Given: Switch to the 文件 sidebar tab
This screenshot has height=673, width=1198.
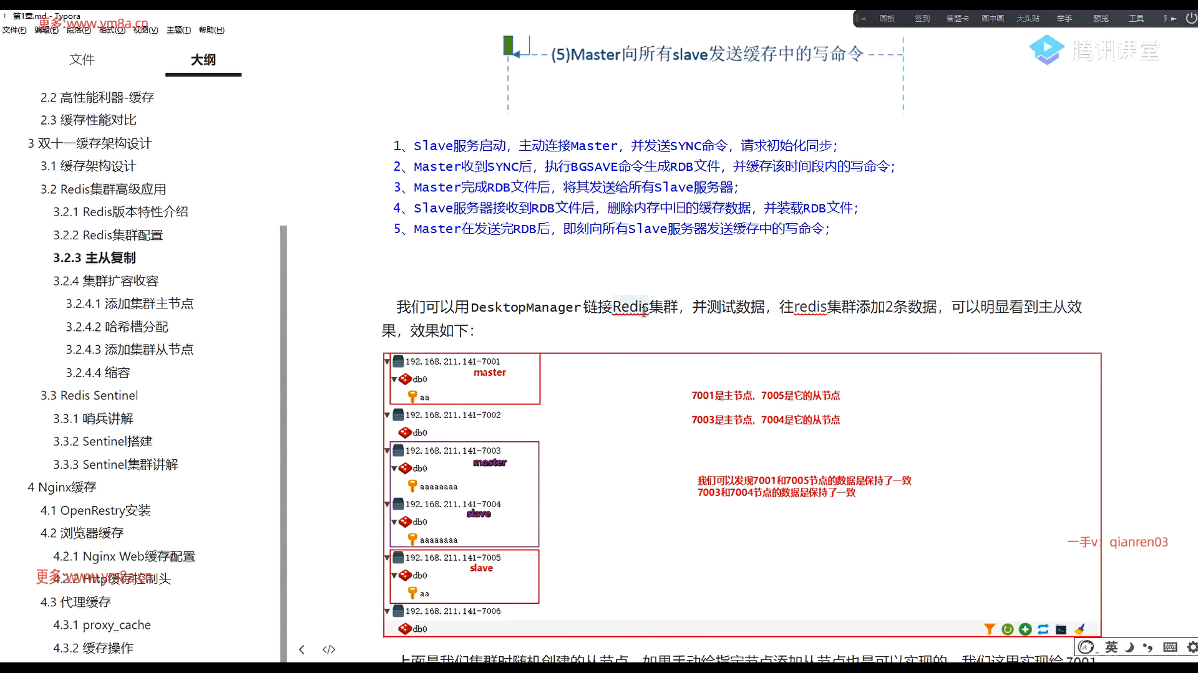Looking at the screenshot, I should pos(82,60).
